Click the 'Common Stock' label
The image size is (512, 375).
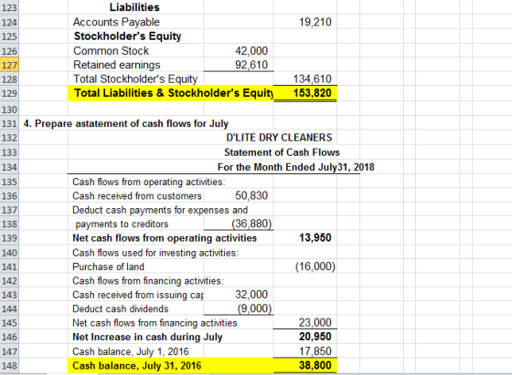click(111, 51)
